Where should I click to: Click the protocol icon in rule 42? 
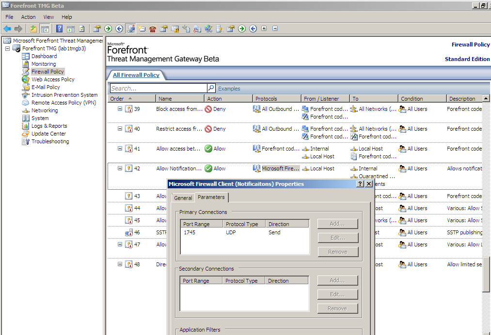[x=256, y=168]
